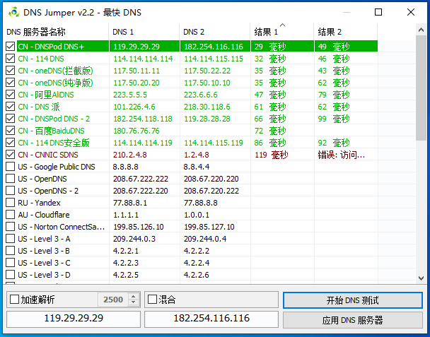Uncheck the CN - DNSPod DNS+ checkbox
Screen dimensions: 430x337
click(x=10, y=47)
